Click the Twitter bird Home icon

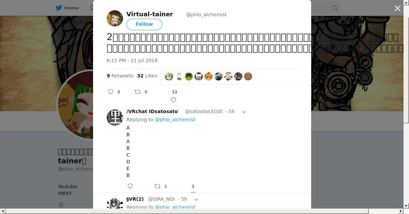(59, 8)
